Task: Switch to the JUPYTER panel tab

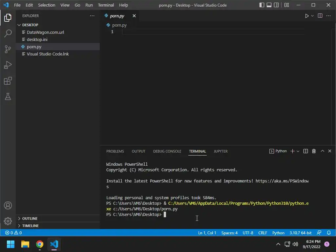Action: pyautogui.click(x=220, y=151)
